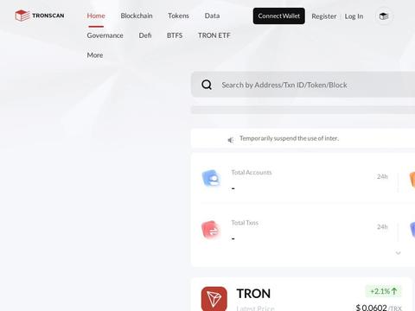Click the +2.1% price change badge

383,291
